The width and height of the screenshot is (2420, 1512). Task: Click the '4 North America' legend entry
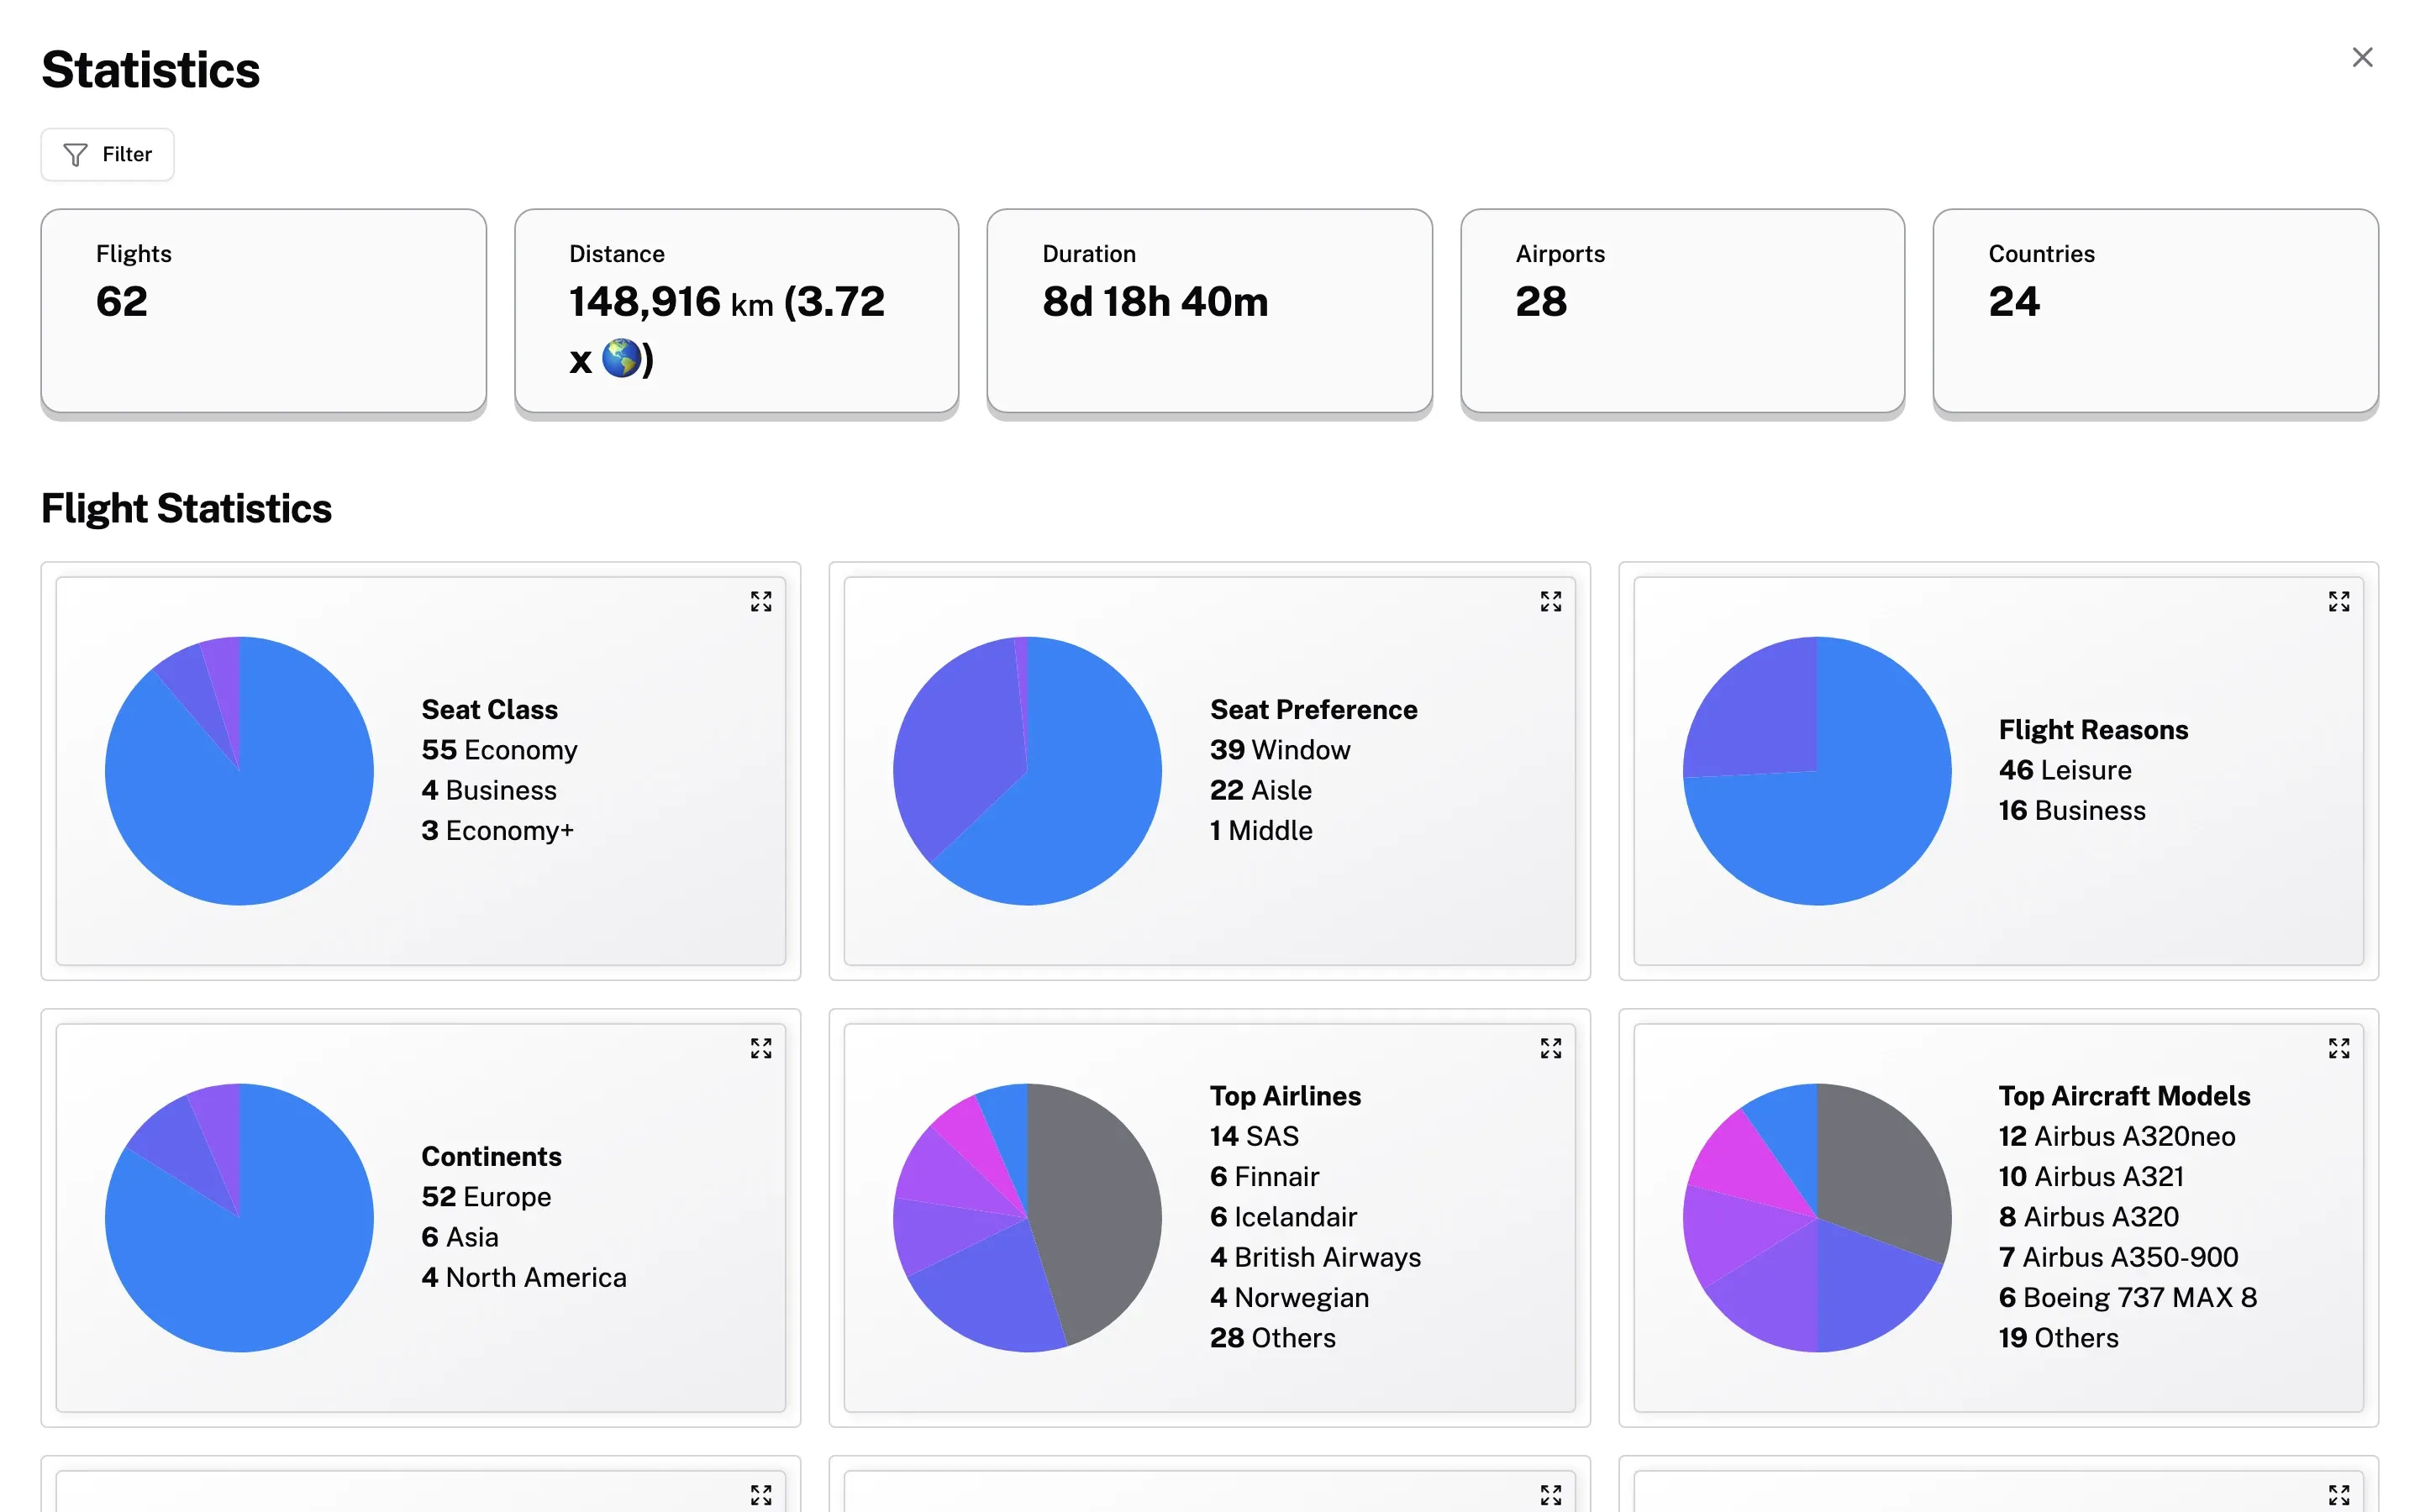click(524, 1277)
